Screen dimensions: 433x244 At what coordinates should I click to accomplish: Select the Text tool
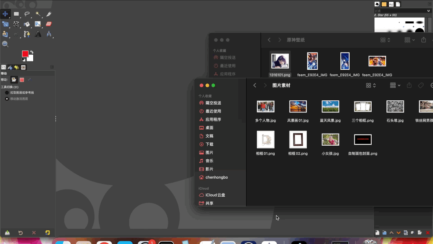point(38,34)
